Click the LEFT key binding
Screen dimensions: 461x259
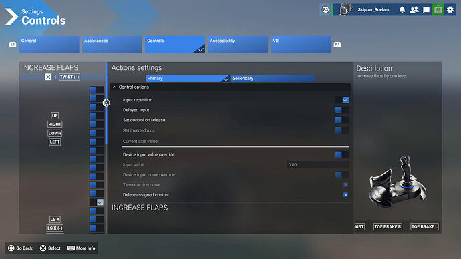[x=55, y=142]
